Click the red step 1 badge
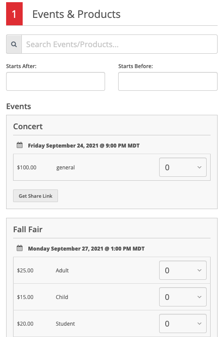This screenshot has width=218, height=337. [x=14, y=14]
